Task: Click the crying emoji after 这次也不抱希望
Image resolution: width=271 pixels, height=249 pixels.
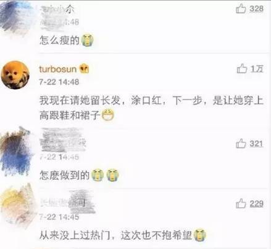Action: (x=199, y=235)
